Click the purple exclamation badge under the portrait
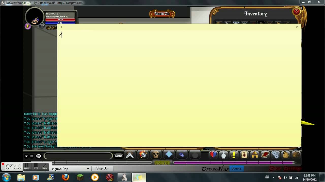Screen dimensions: 325x182 (28, 26)
